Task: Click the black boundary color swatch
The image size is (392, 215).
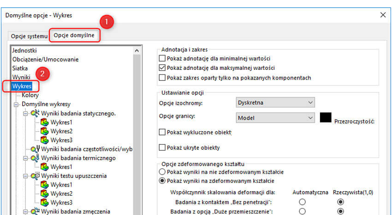Action: (x=326, y=117)
